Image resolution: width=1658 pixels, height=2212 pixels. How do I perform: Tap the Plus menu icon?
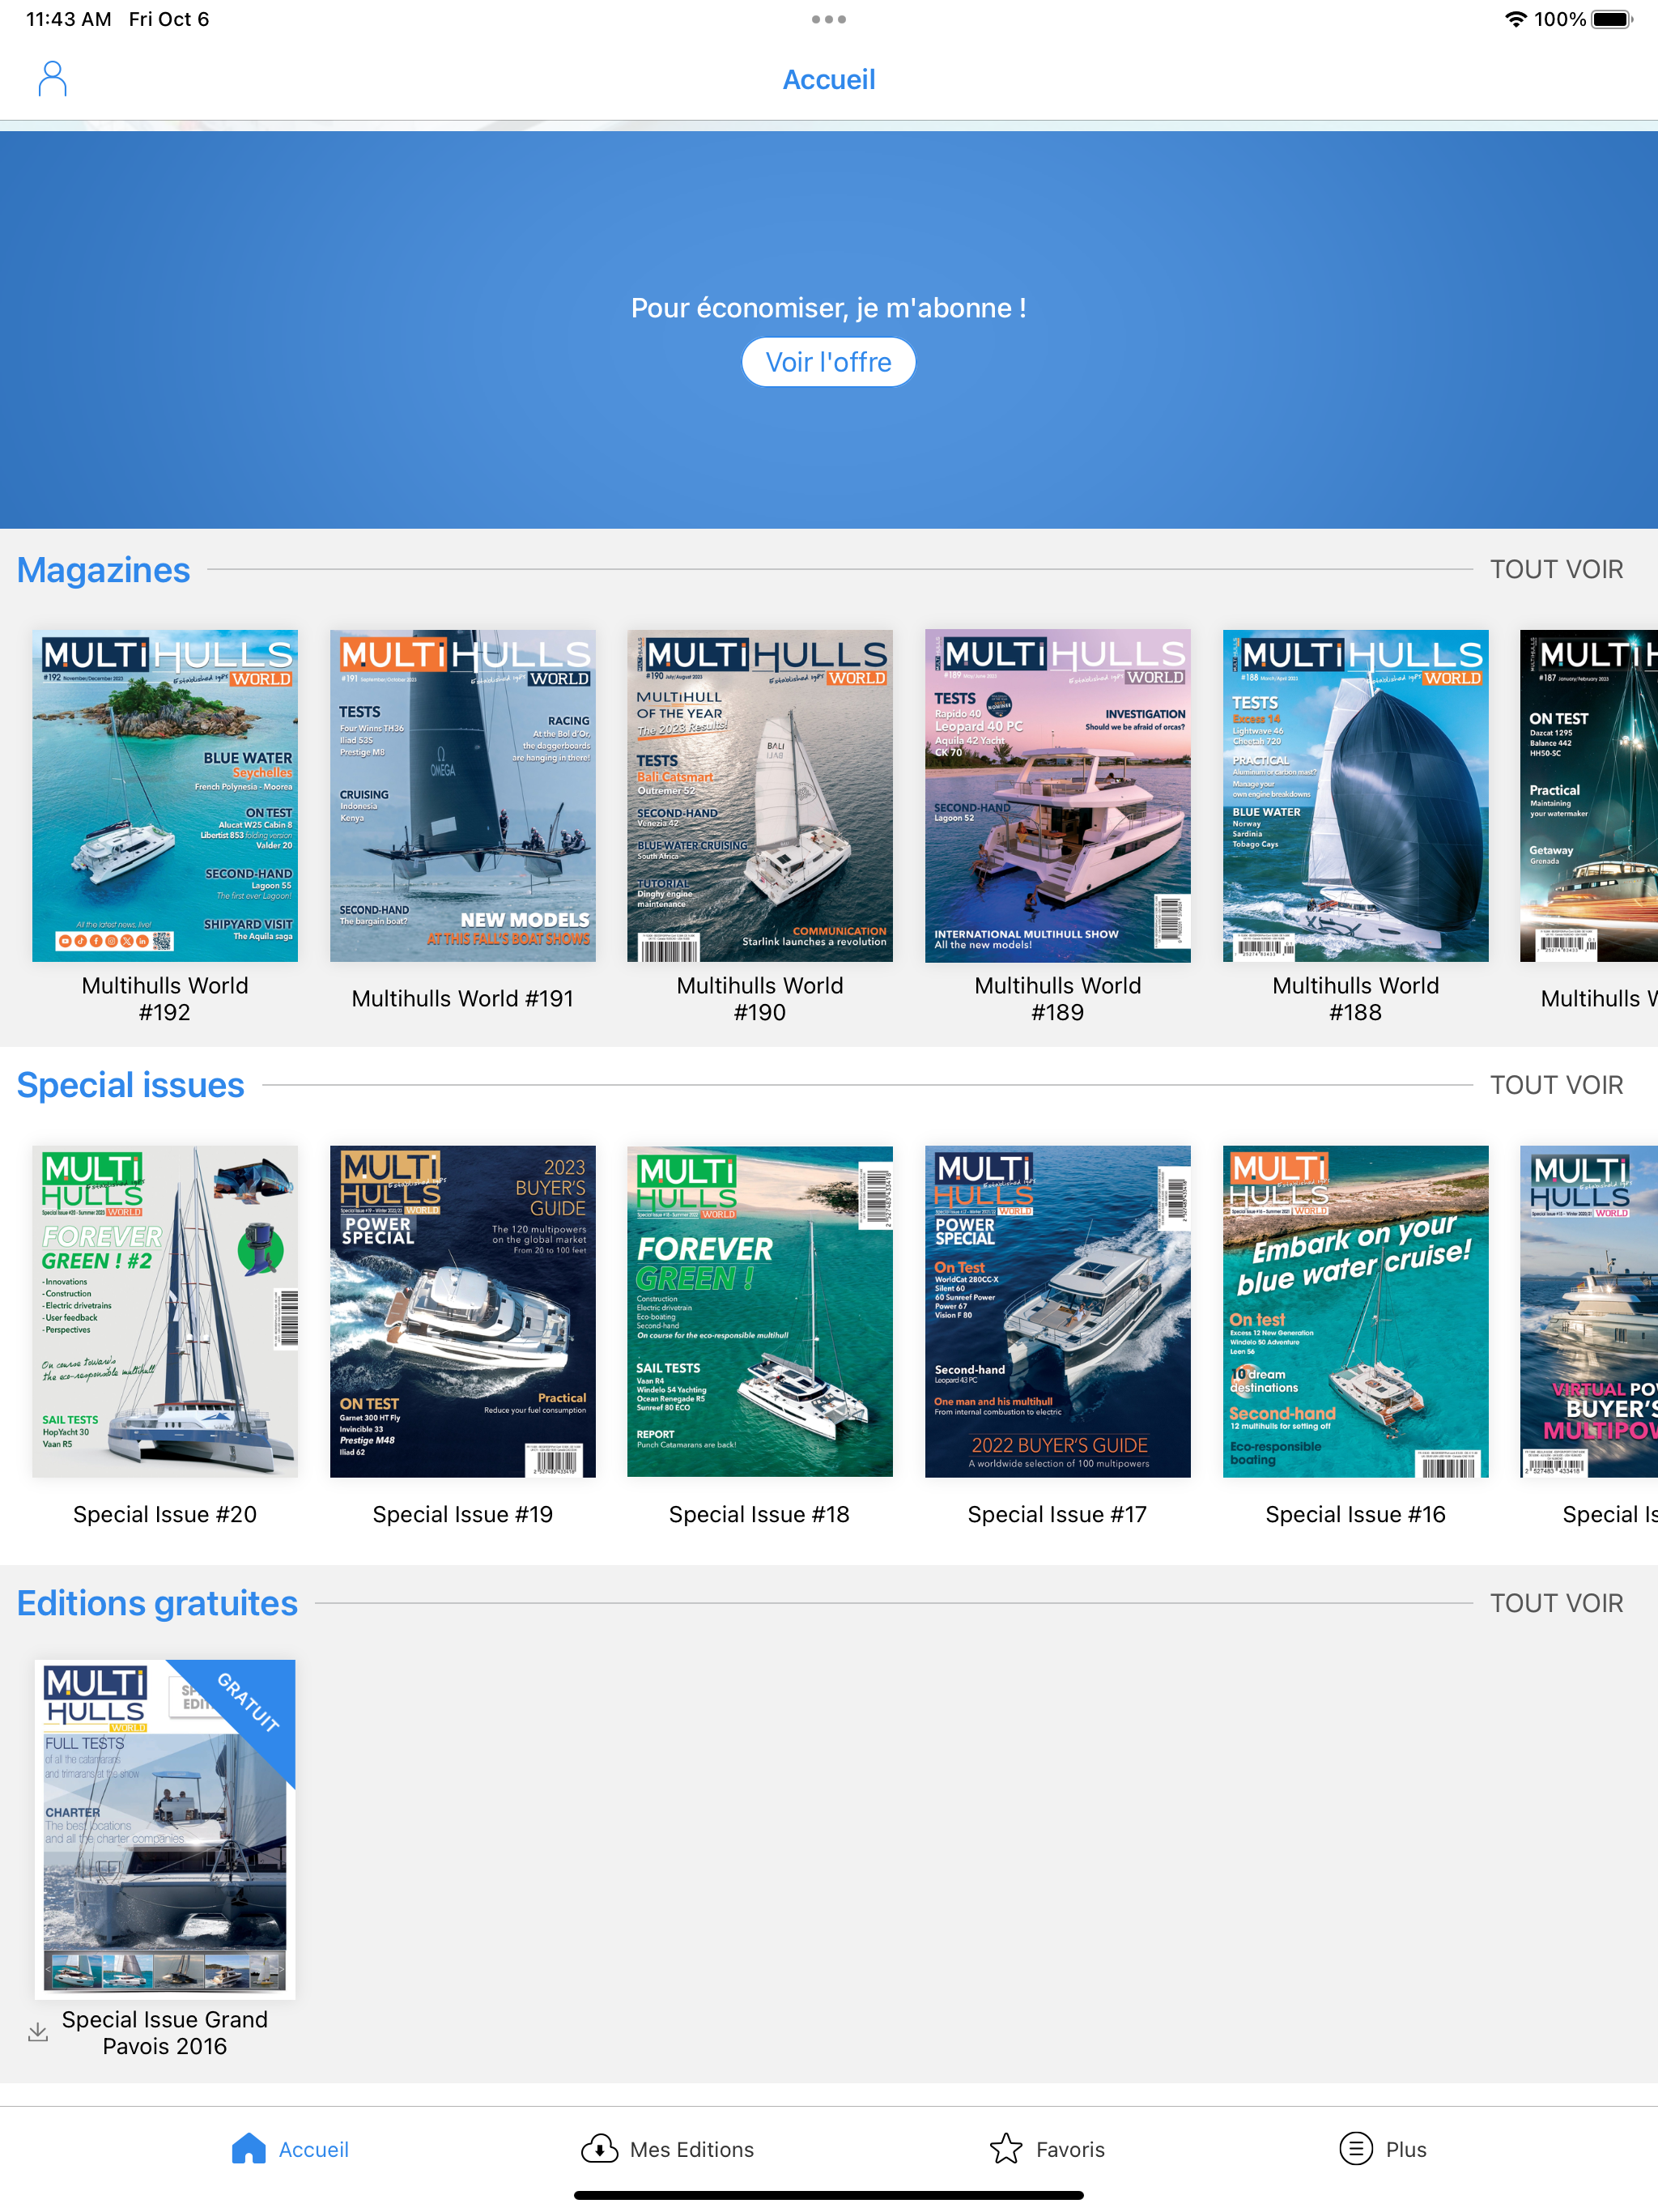pyautogui.click(x=1355, y=2148)
